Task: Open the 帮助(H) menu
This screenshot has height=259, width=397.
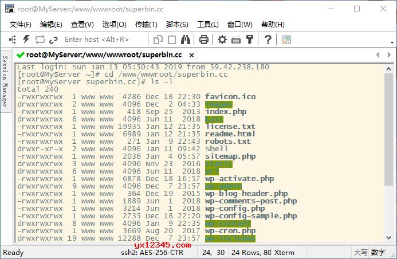Action: (273, 25)
